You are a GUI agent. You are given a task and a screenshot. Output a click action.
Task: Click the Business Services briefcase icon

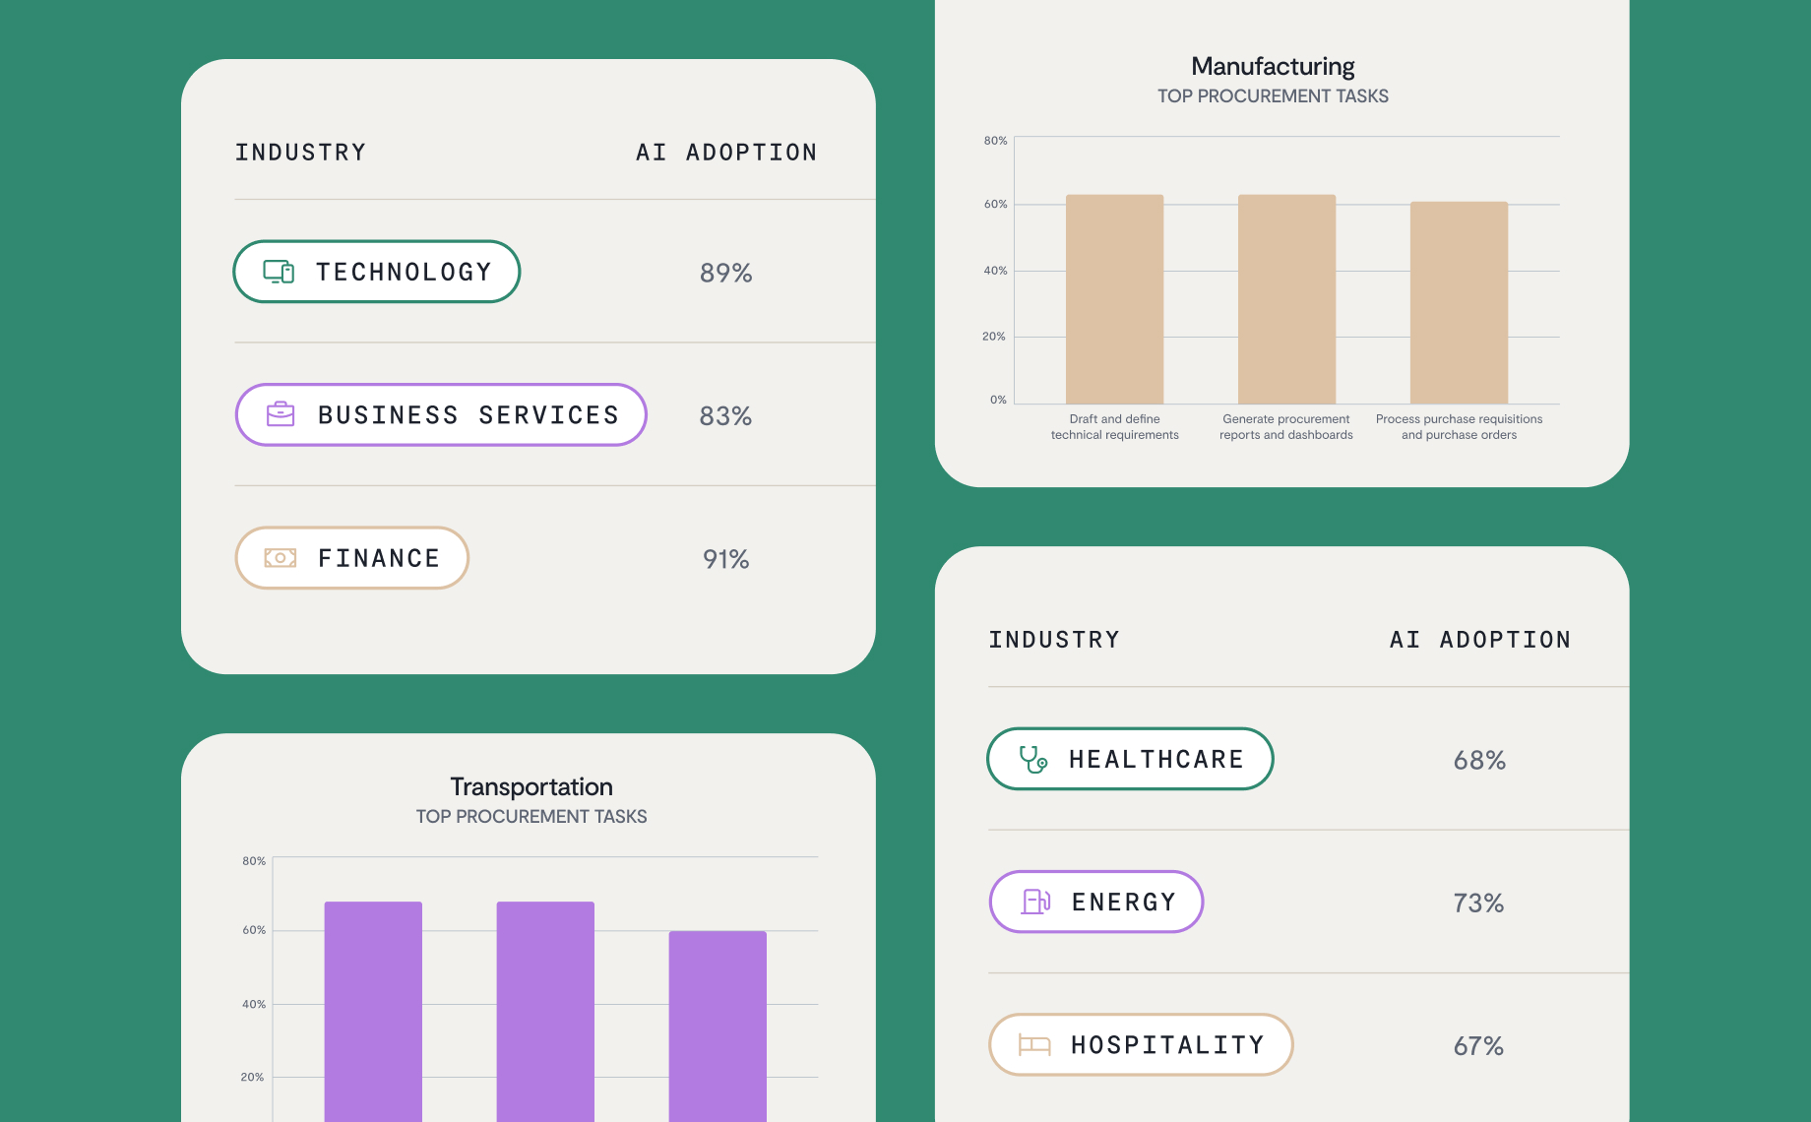pos(281,414)
